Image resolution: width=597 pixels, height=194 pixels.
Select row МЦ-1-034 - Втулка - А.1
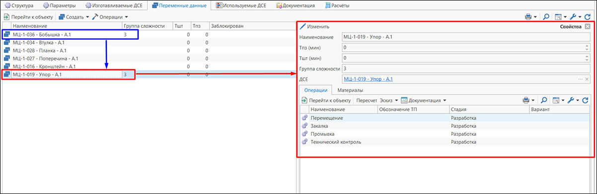(x=149, y=43)
